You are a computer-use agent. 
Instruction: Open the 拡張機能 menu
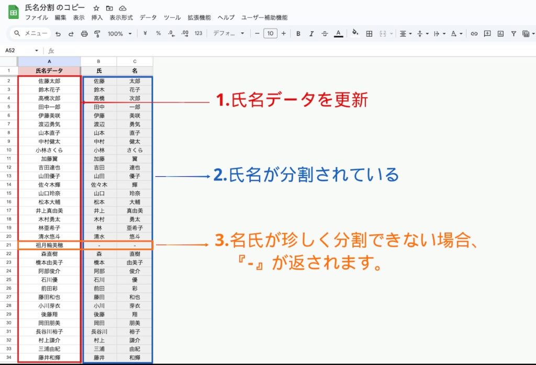pos(199,18)
